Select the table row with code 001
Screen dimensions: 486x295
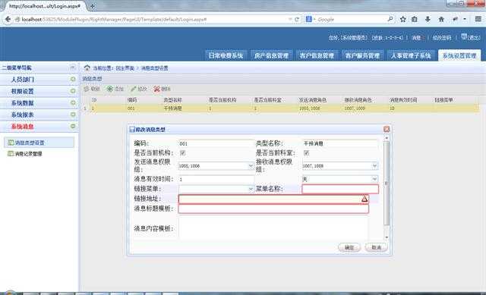(280, 108)
